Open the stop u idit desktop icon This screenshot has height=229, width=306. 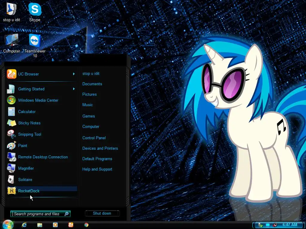[x=11, y=12]
